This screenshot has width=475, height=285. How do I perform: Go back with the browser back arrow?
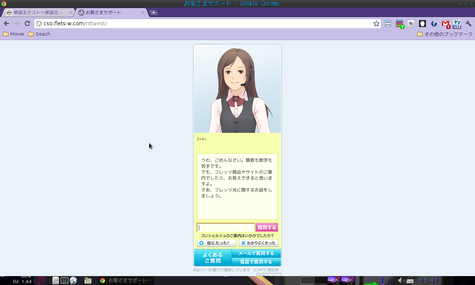(x=6, y=24)
